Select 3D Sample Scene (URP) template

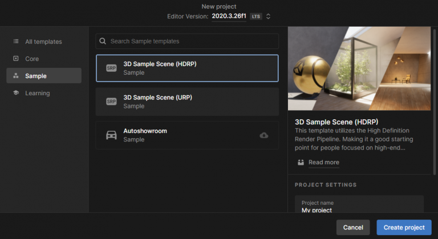coord(187,102)
